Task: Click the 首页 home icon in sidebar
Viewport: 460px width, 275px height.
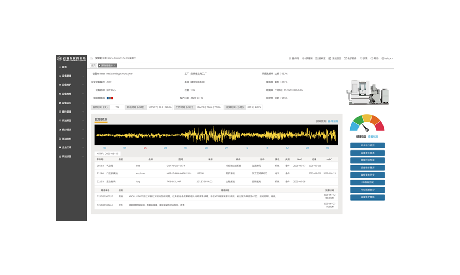Action: coord(60,67)
